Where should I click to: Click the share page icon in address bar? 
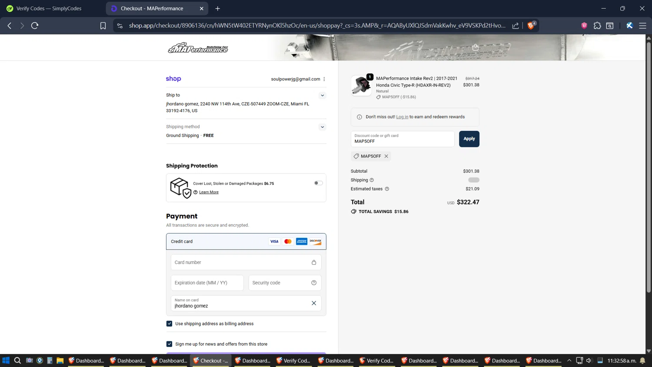pos(516,26)
